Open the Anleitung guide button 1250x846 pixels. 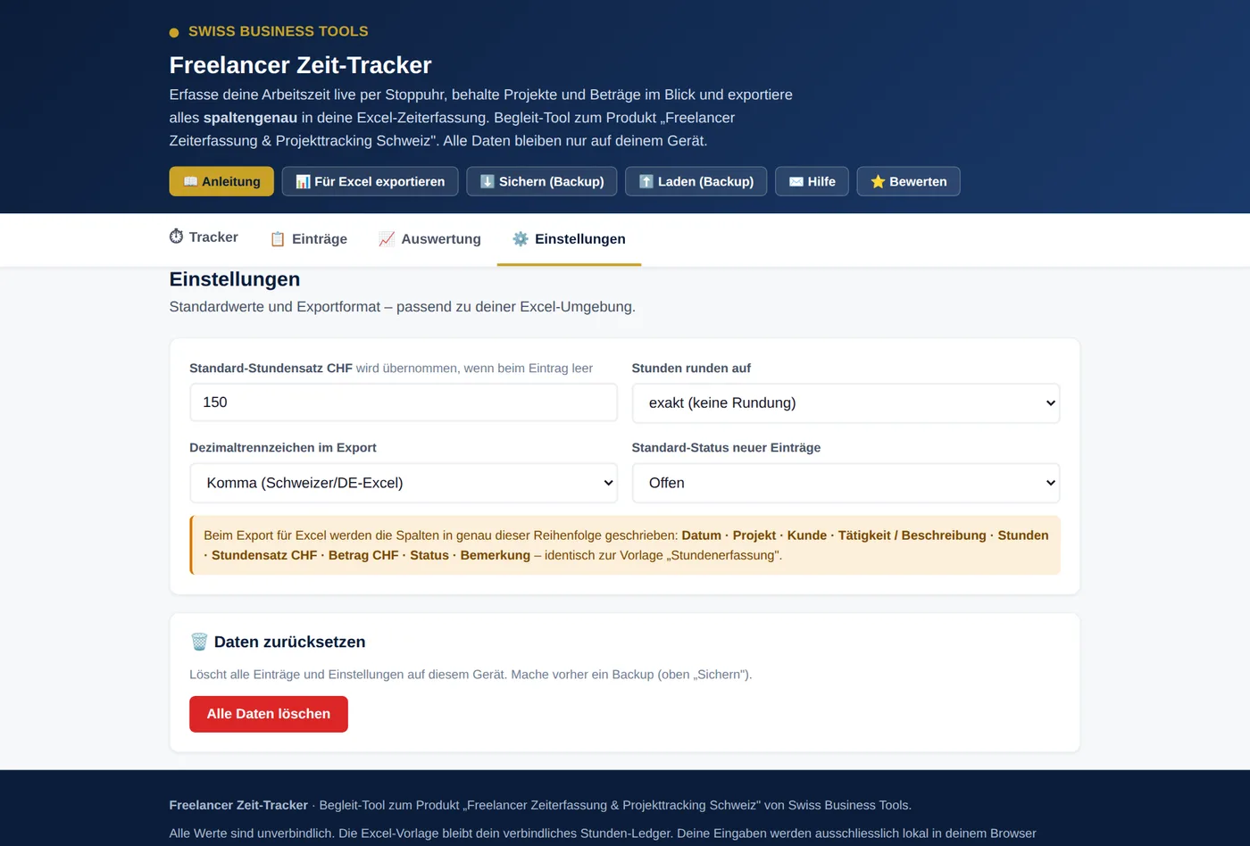[x=221, y=181]
